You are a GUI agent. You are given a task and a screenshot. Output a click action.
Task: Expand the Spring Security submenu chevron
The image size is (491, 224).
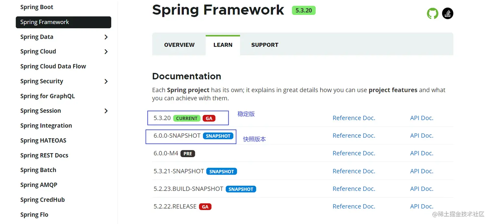tap(106, 81)
